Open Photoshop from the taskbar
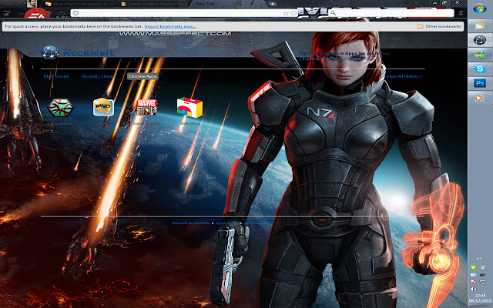The width and height of the screenshot is (493, 308). point(480,83)
